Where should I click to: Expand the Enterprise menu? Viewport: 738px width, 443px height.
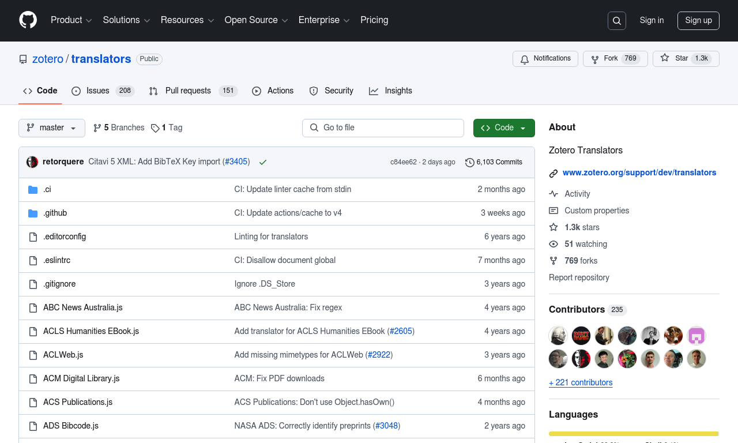[324, 20]
